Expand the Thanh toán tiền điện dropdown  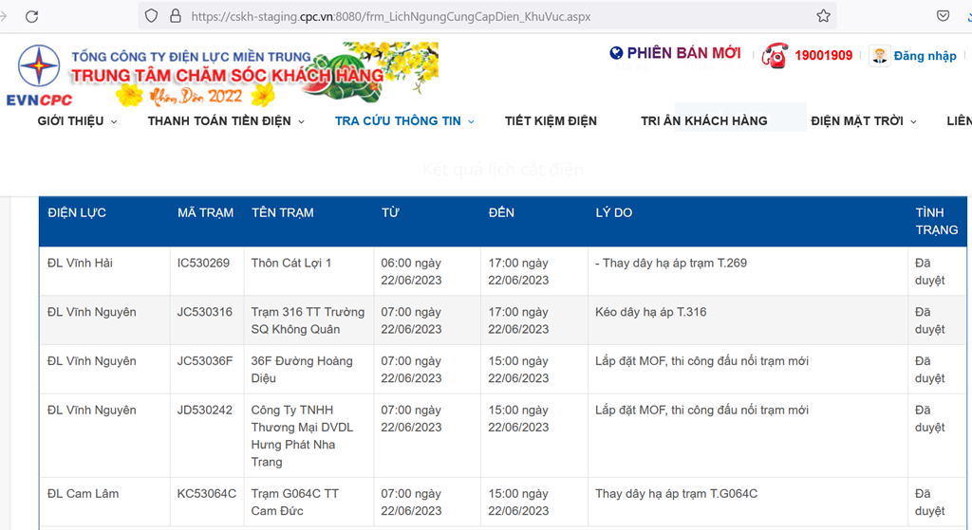click(226, 121)
